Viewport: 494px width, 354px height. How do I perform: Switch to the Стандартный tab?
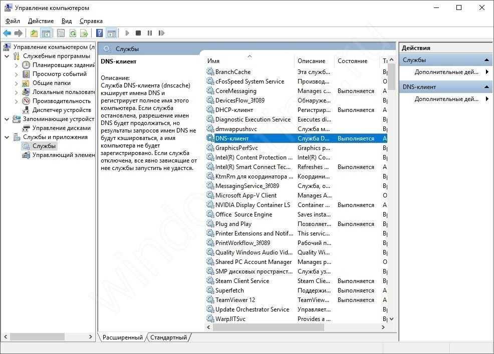click(x=168, y=337)
